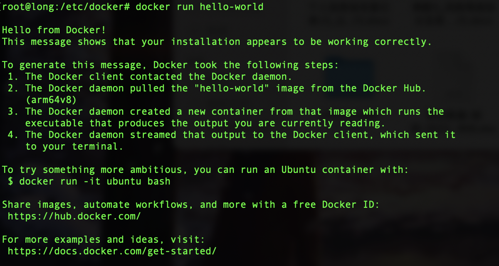499x266 pixels.
Task: Click the "installation appears to be working" line
Action: [217, 42]
